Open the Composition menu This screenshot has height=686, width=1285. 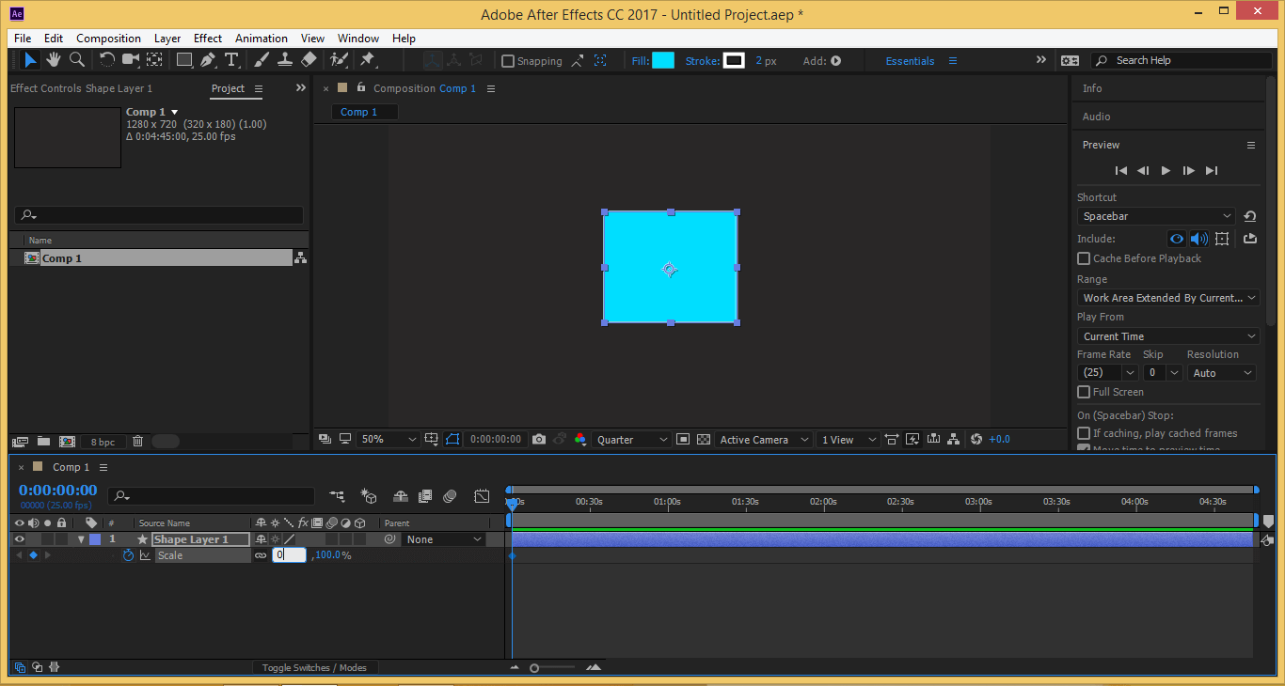108,39
